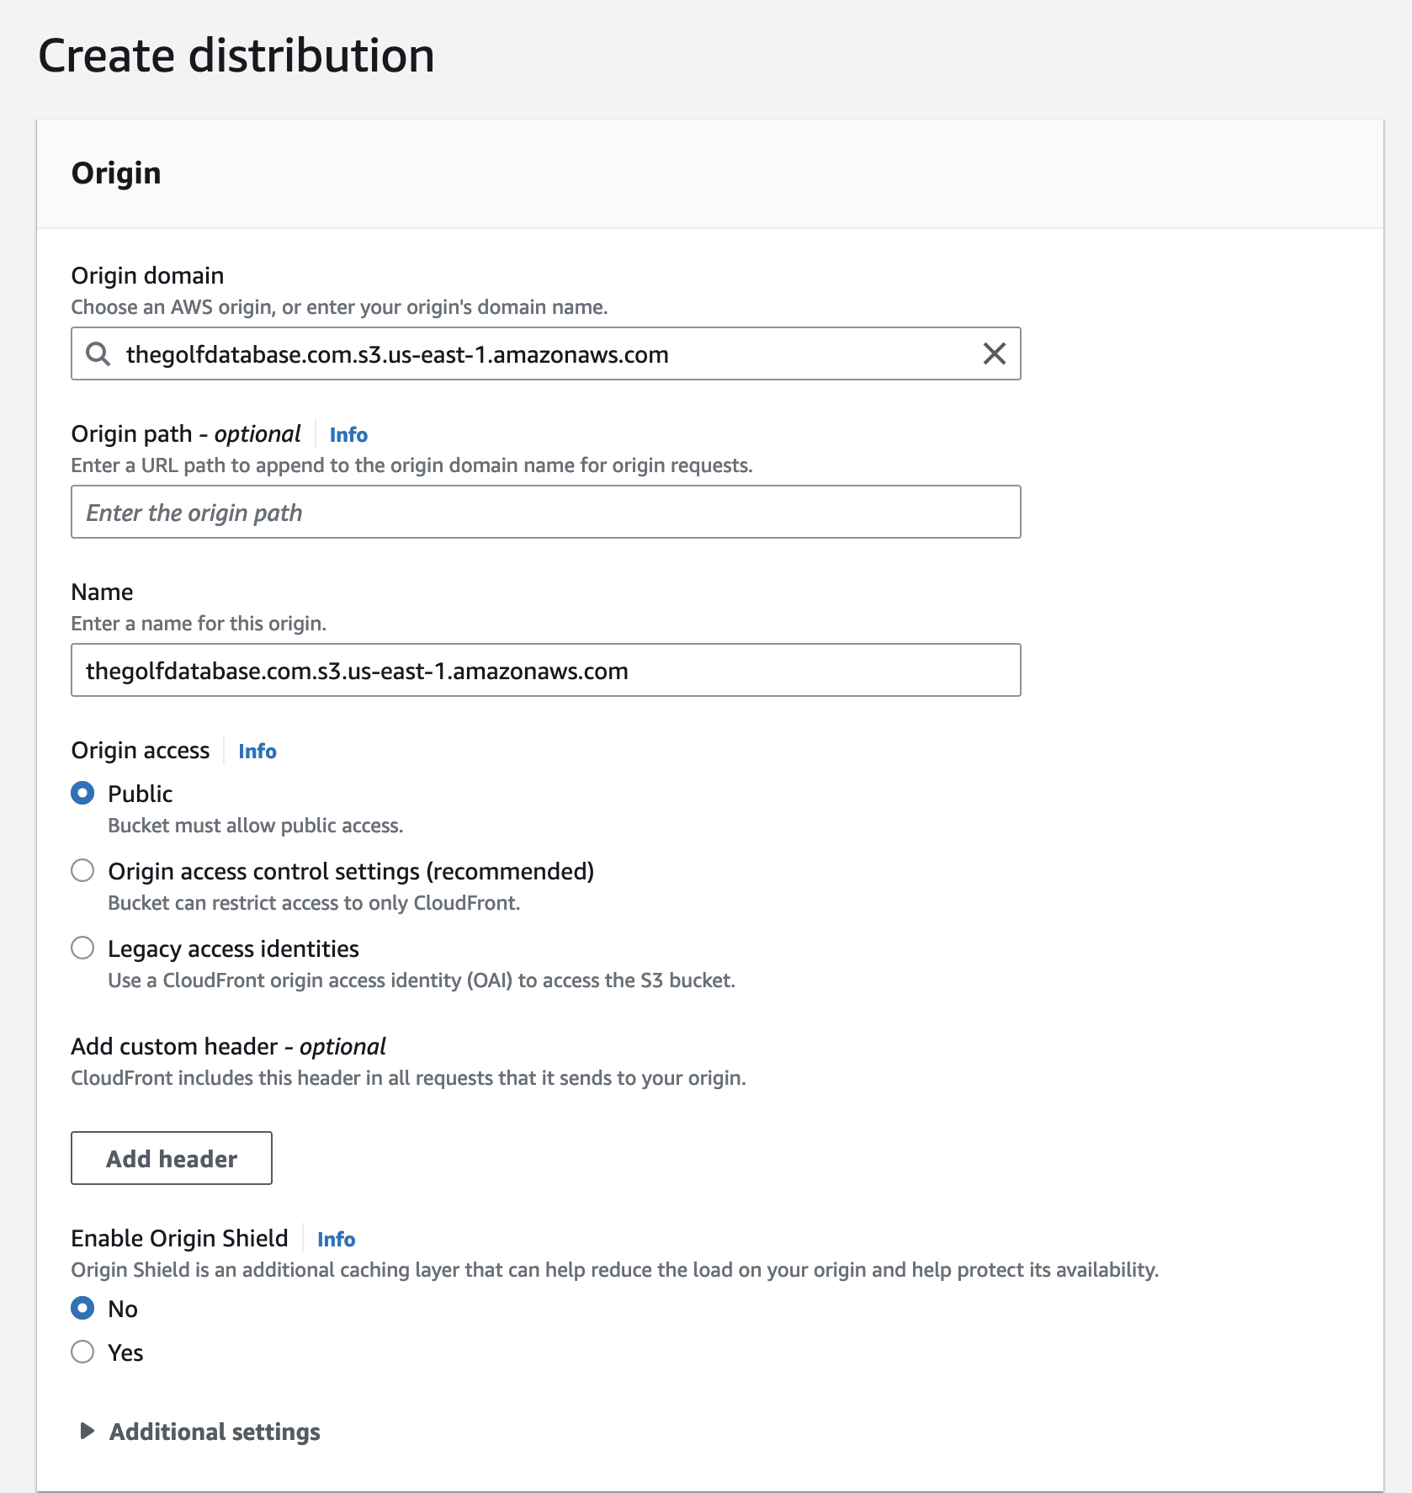1412x1493 pixels.
Task: Clear the Origin domain field with the X icon
Action: 994,354
